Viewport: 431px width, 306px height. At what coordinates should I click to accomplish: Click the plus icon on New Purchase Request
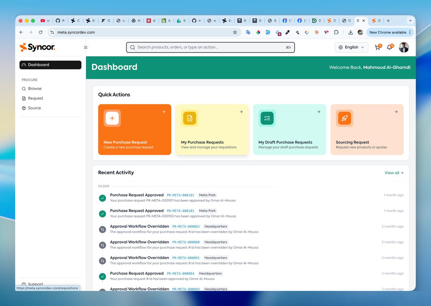click(112, 118)
